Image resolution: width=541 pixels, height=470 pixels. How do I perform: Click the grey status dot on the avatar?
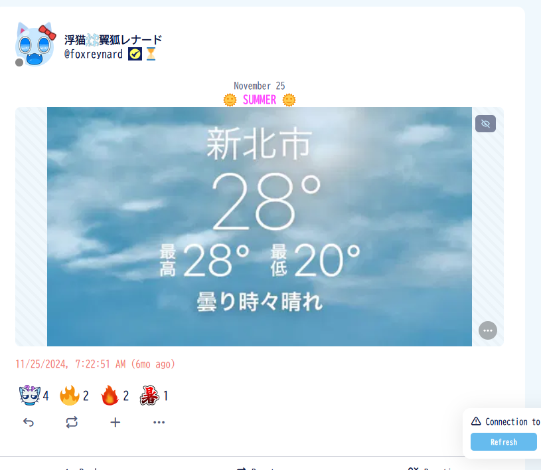click(x=19, y=62)
